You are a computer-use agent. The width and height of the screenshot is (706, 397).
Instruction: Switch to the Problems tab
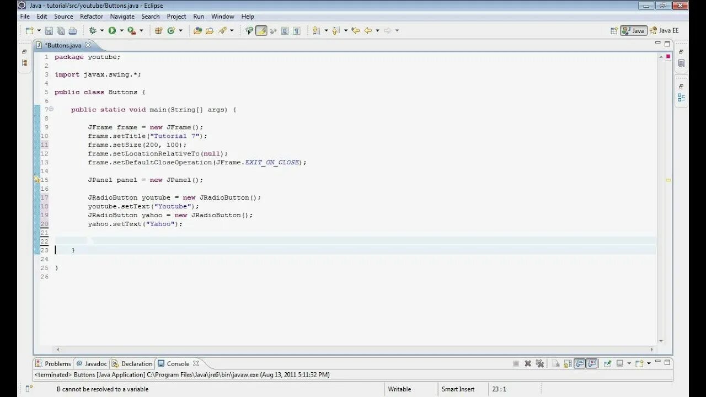click(53, 363)
